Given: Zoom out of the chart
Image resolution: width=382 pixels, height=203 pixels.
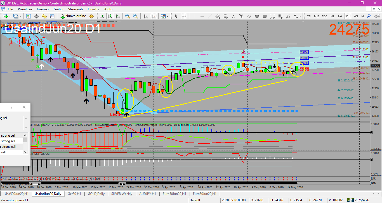Looking at the screenshot, I should pyautogui.click(x=135, y=16).
